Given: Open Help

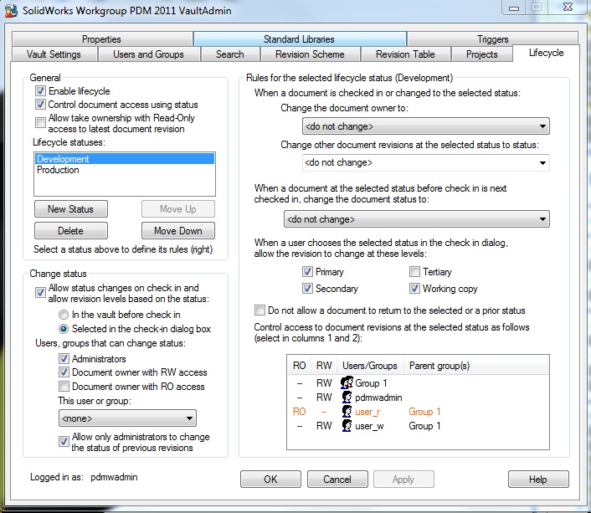Looking at the screenshot, I should (x=538, y=479).
